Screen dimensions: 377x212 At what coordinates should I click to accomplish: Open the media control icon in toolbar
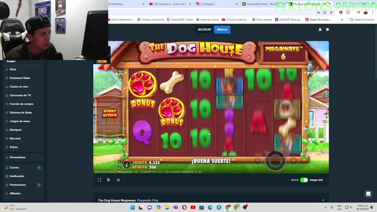pyautogui.click(x=358, y=12)
